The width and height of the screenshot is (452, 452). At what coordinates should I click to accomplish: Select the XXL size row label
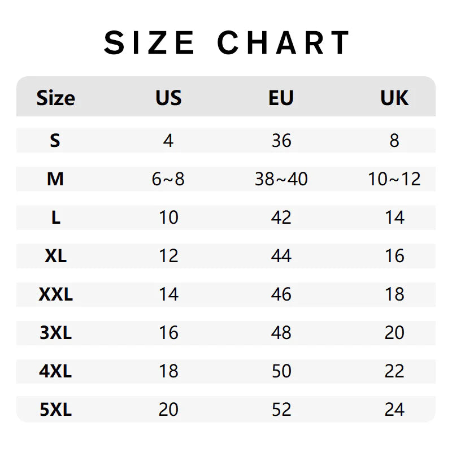[55, 294]
